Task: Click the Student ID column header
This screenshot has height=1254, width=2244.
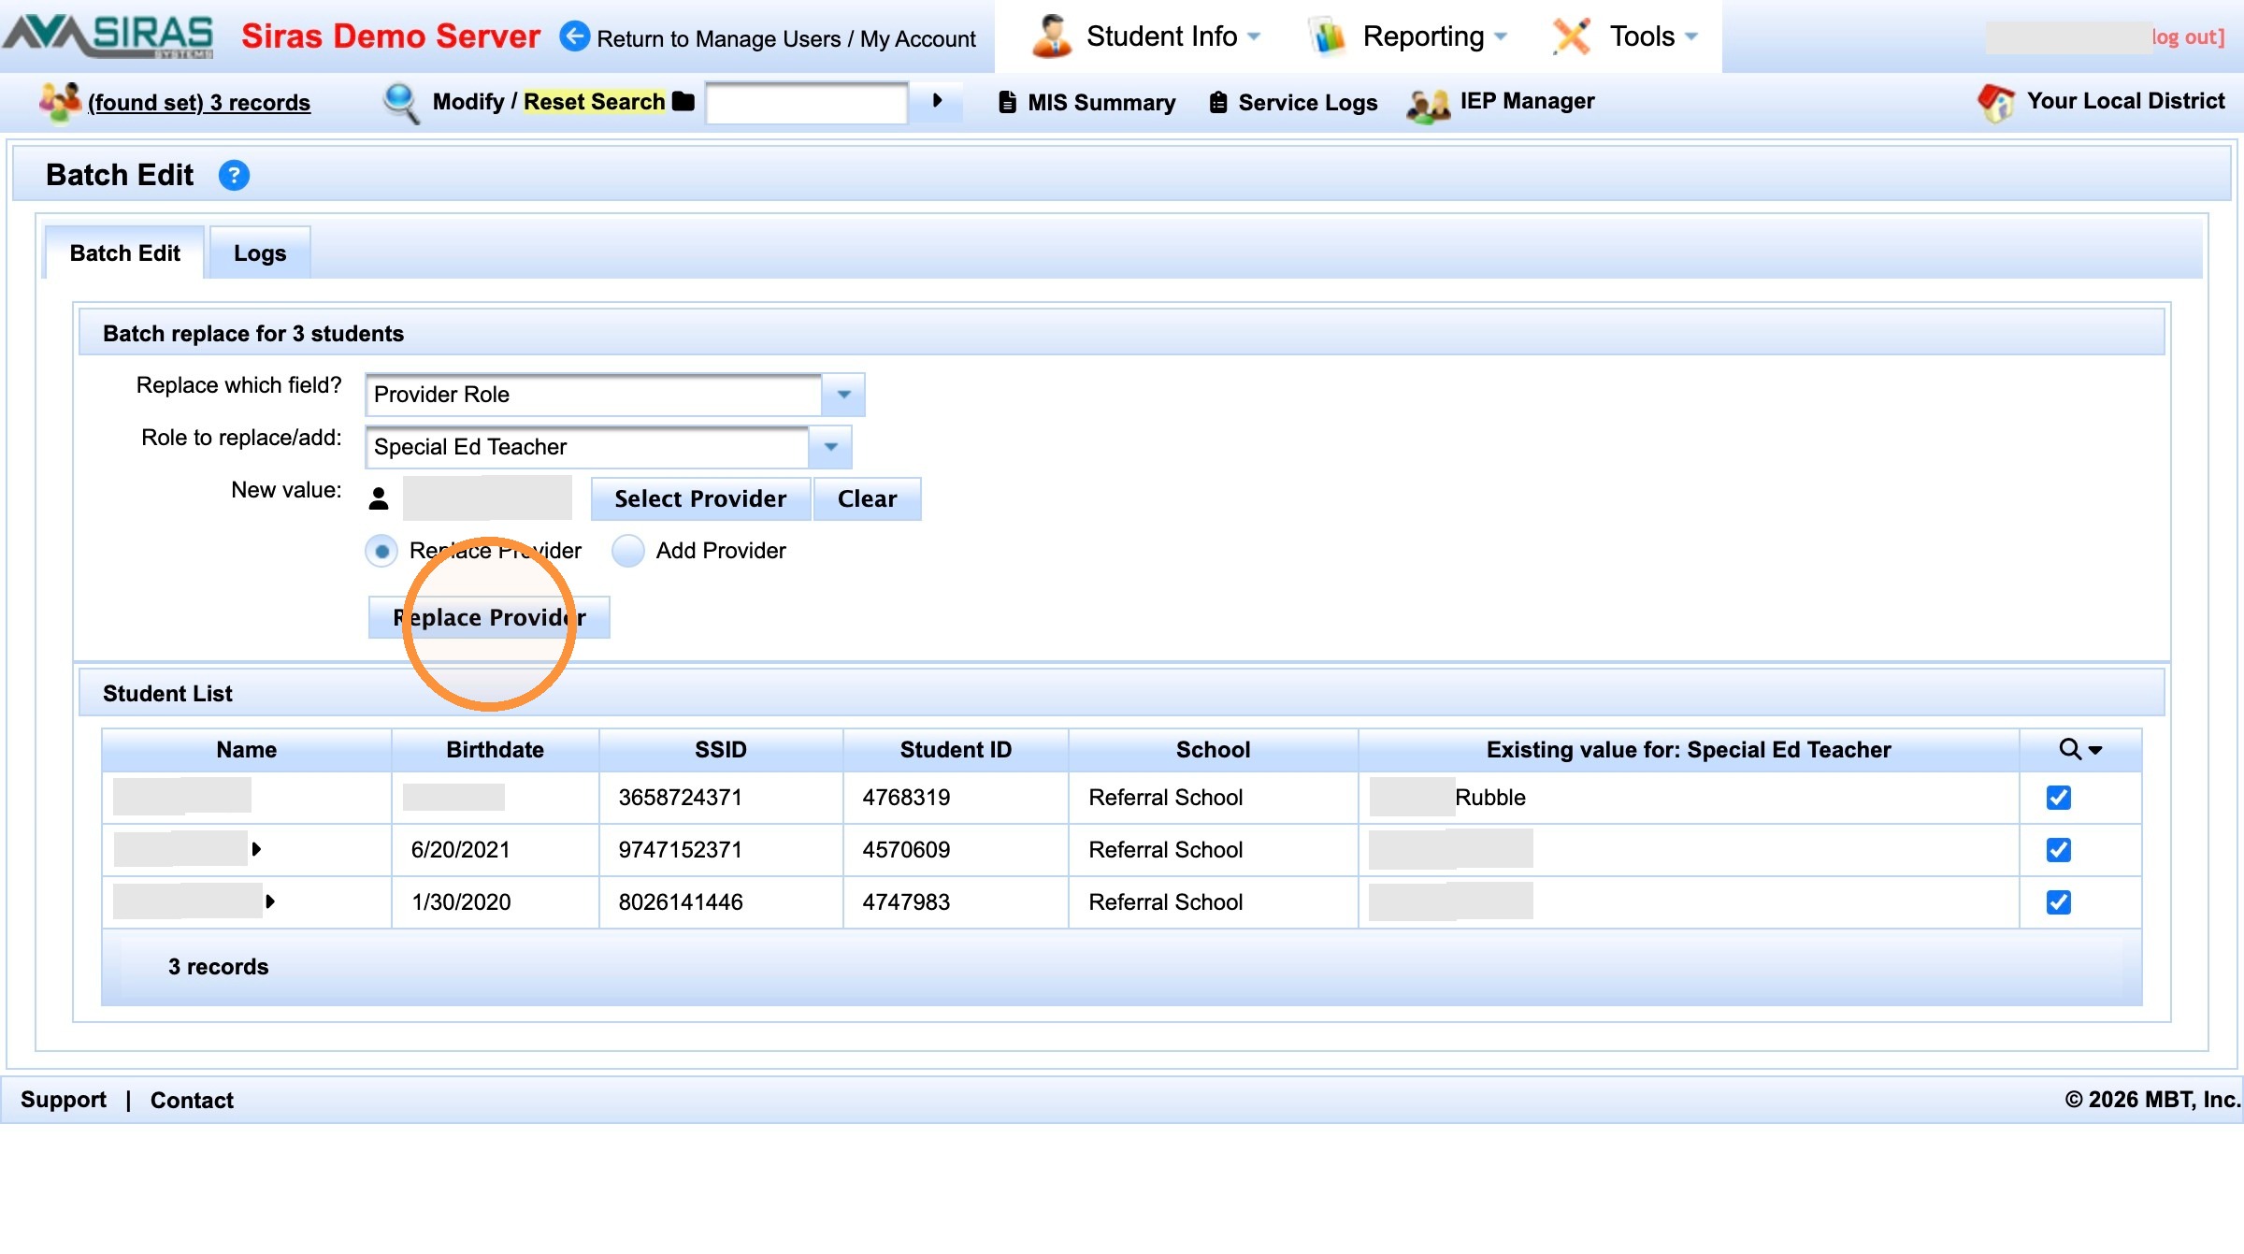Action: click(x=956, y=750)
